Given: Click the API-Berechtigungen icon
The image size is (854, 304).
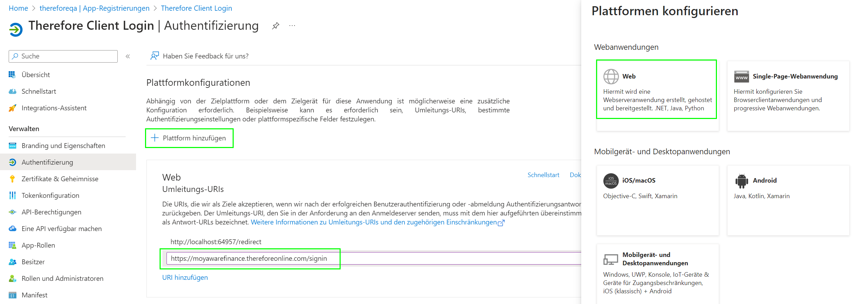Looking at the screenshot, I should pyautogui.click(x=12, y=212).
